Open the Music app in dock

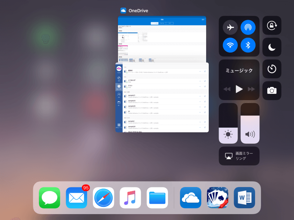[130, 198]
